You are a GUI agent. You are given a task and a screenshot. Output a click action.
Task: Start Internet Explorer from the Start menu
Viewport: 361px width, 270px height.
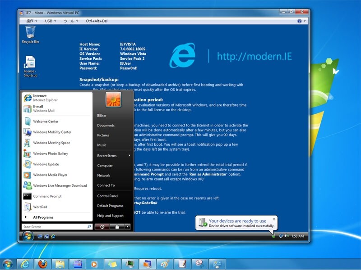tap(44, 97)
